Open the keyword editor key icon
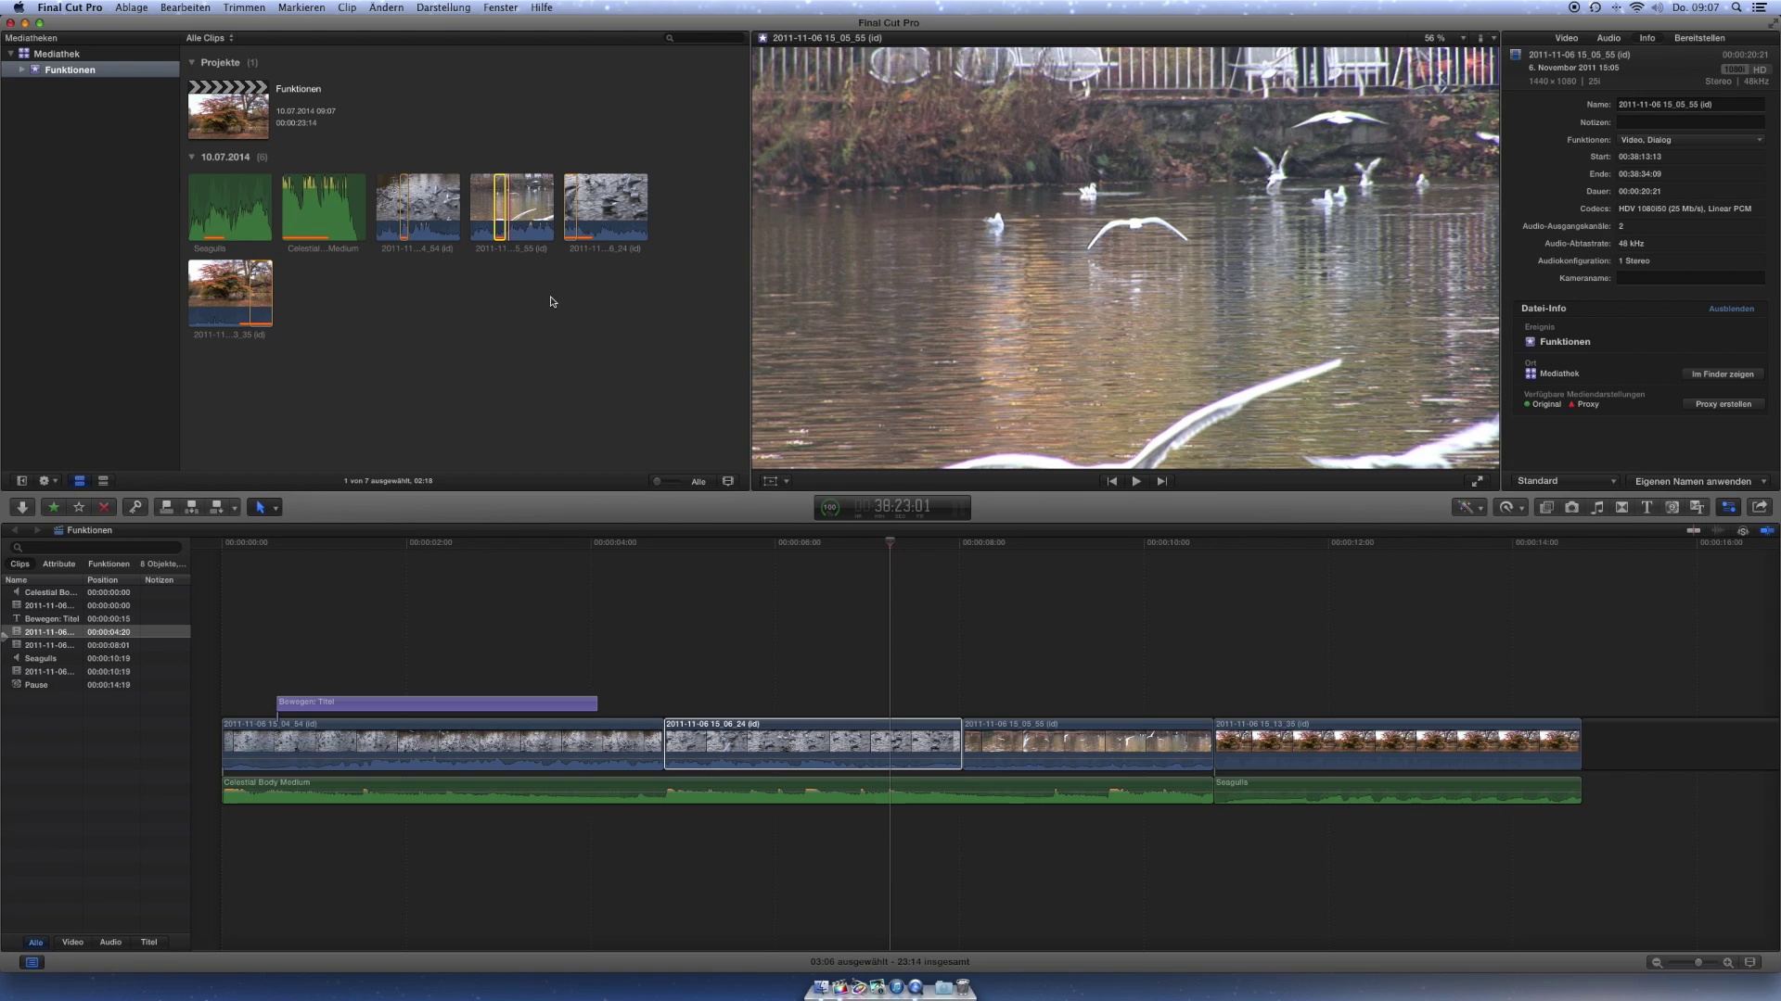 (135, 507)
